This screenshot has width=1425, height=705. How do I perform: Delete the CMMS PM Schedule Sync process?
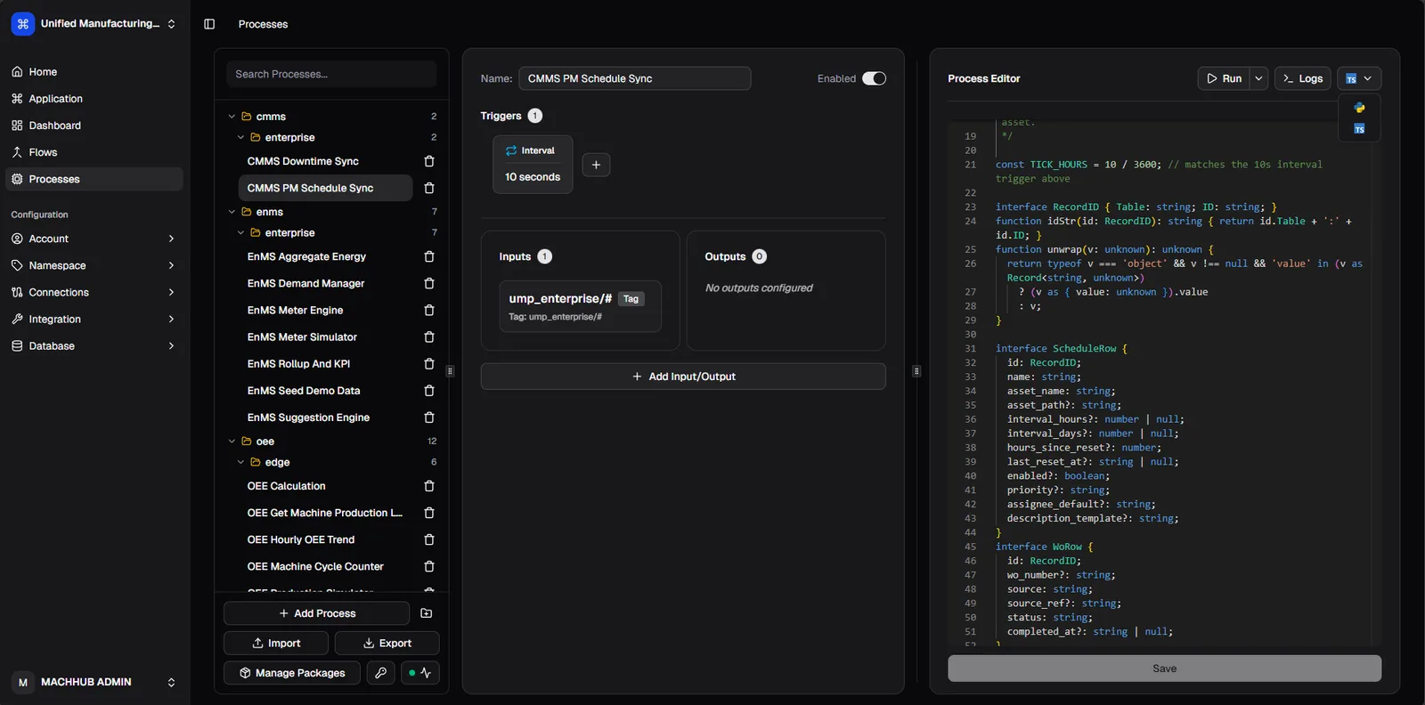click(429, 188)
